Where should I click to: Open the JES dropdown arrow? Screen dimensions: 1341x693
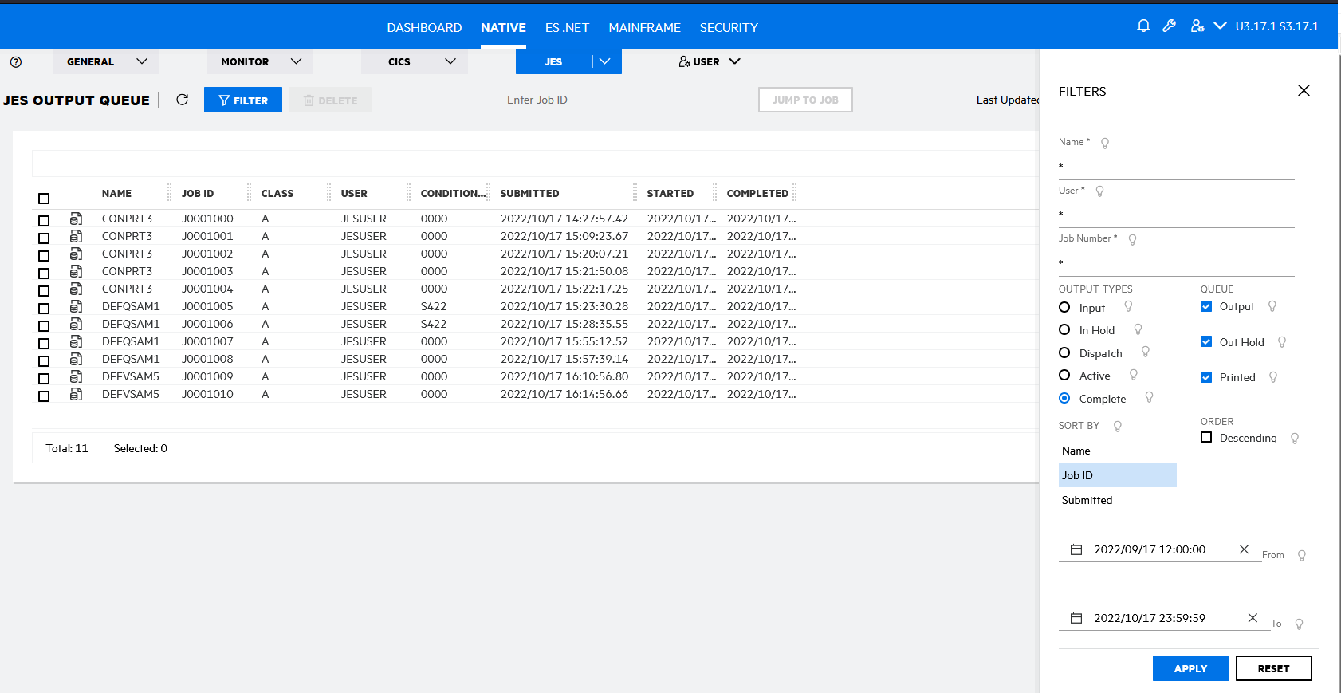point(605,61)
